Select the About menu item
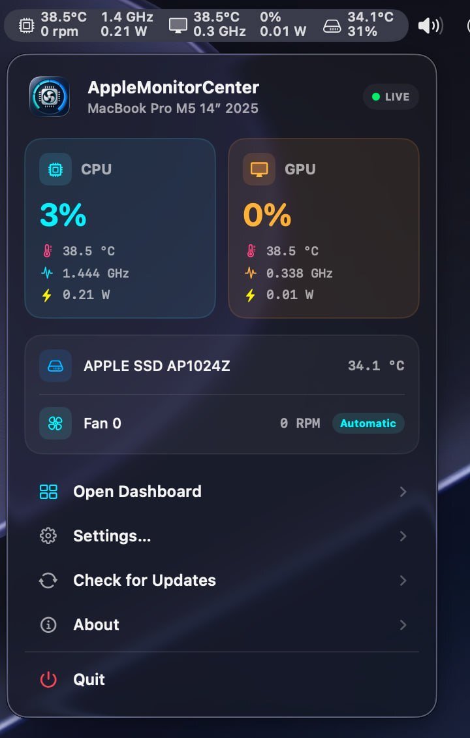This screenshot has width=470, height=738. pos(221,625)
